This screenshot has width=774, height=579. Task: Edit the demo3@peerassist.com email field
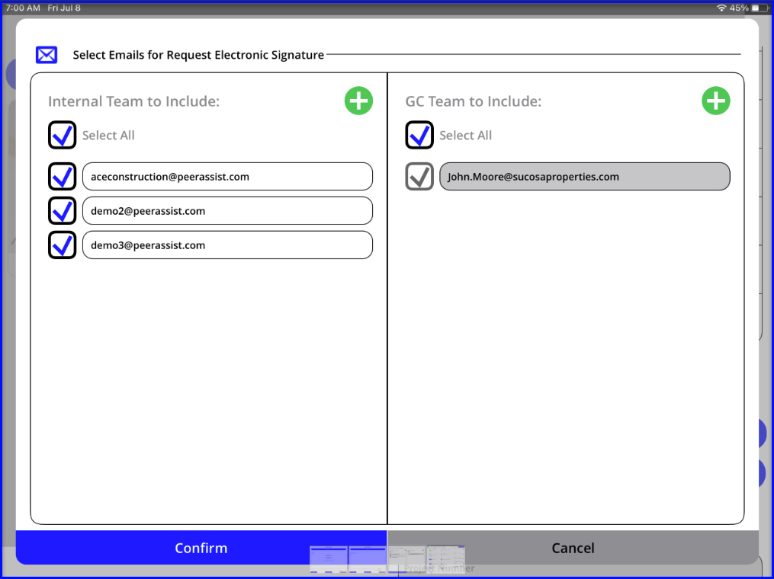[227, 245]
